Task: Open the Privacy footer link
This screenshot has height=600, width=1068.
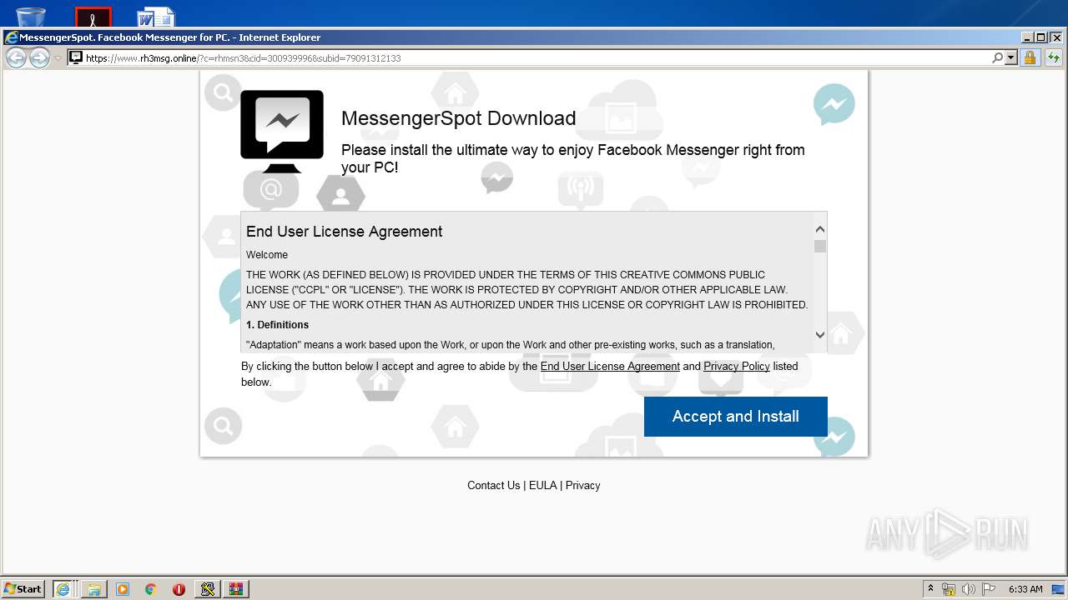Action: pos(582,485)
